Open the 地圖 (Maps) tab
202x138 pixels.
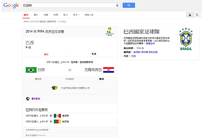click(x=46, y=15)
